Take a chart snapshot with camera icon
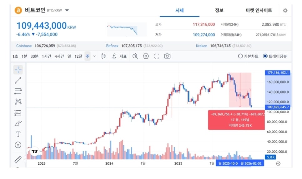This screenshot has width=302, height=179. point(167,56)
